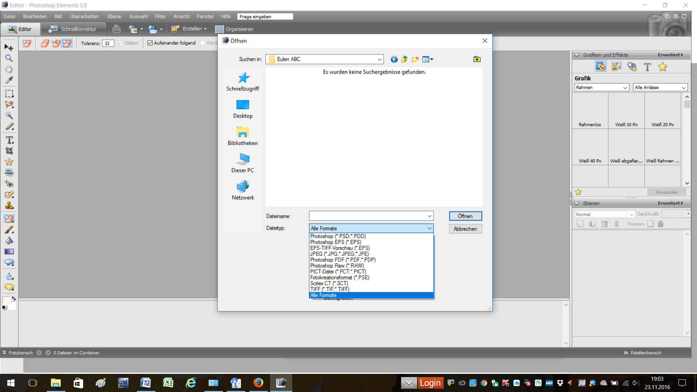Open the Alle Anlässe dropdown
This screenshot has height=392, width=697.
pyautogui.click(x=660, y=87)
